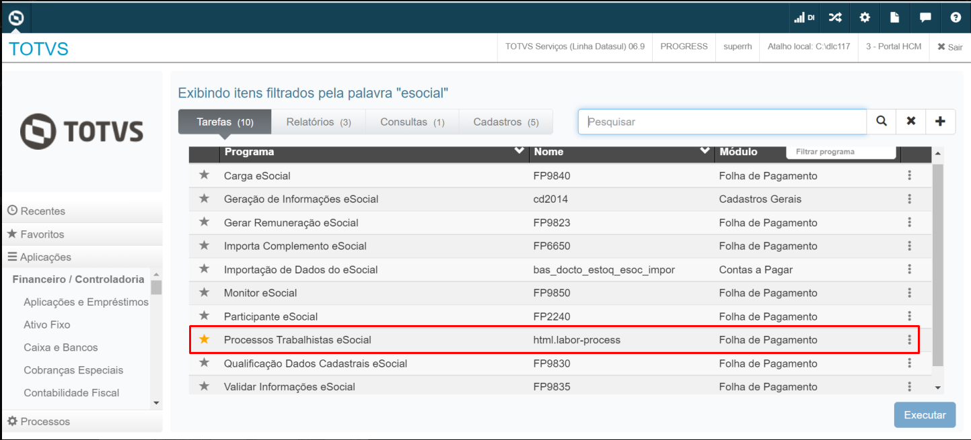Viewport: 971px width, 440px height.
Task: Toggle favorite star for Gerar Remuneração eSocial
Action: pos(205,222)
